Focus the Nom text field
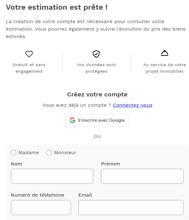This screenshot has width=189, height=220. coord(52,176)
